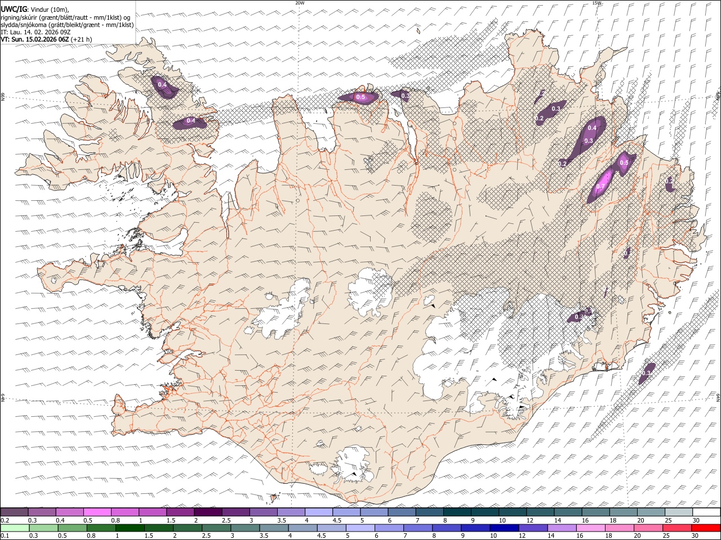Image resolution: width=721 pixels, height=540 pixels.
Task: Click the 'slydda/snjókoma (grátt/bleikt/grænt - mm/1klst)' line
Action: (67, 25)
